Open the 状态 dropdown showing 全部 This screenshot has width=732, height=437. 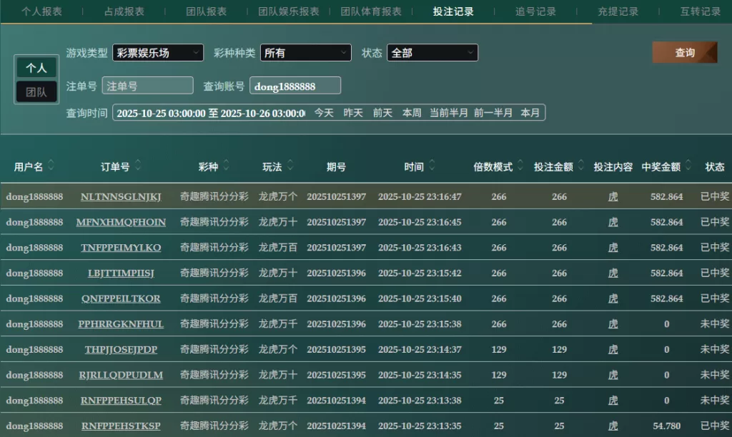432,53
